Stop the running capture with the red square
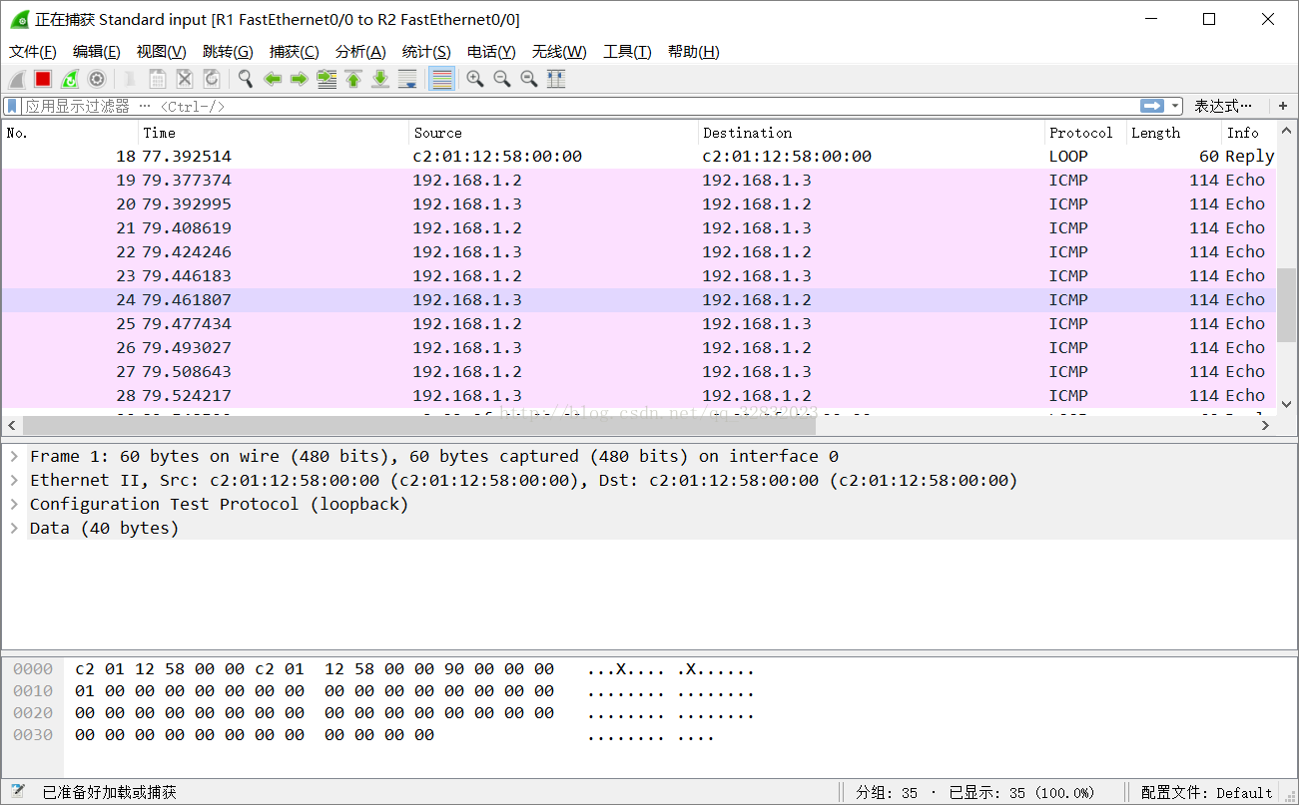The image size is (1299, 805). [43, 79]
